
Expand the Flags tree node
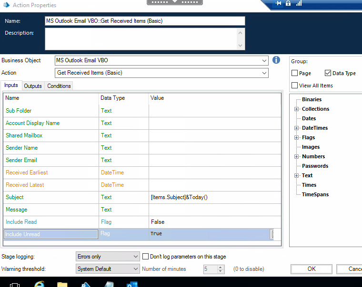click(x=296, y=137)
